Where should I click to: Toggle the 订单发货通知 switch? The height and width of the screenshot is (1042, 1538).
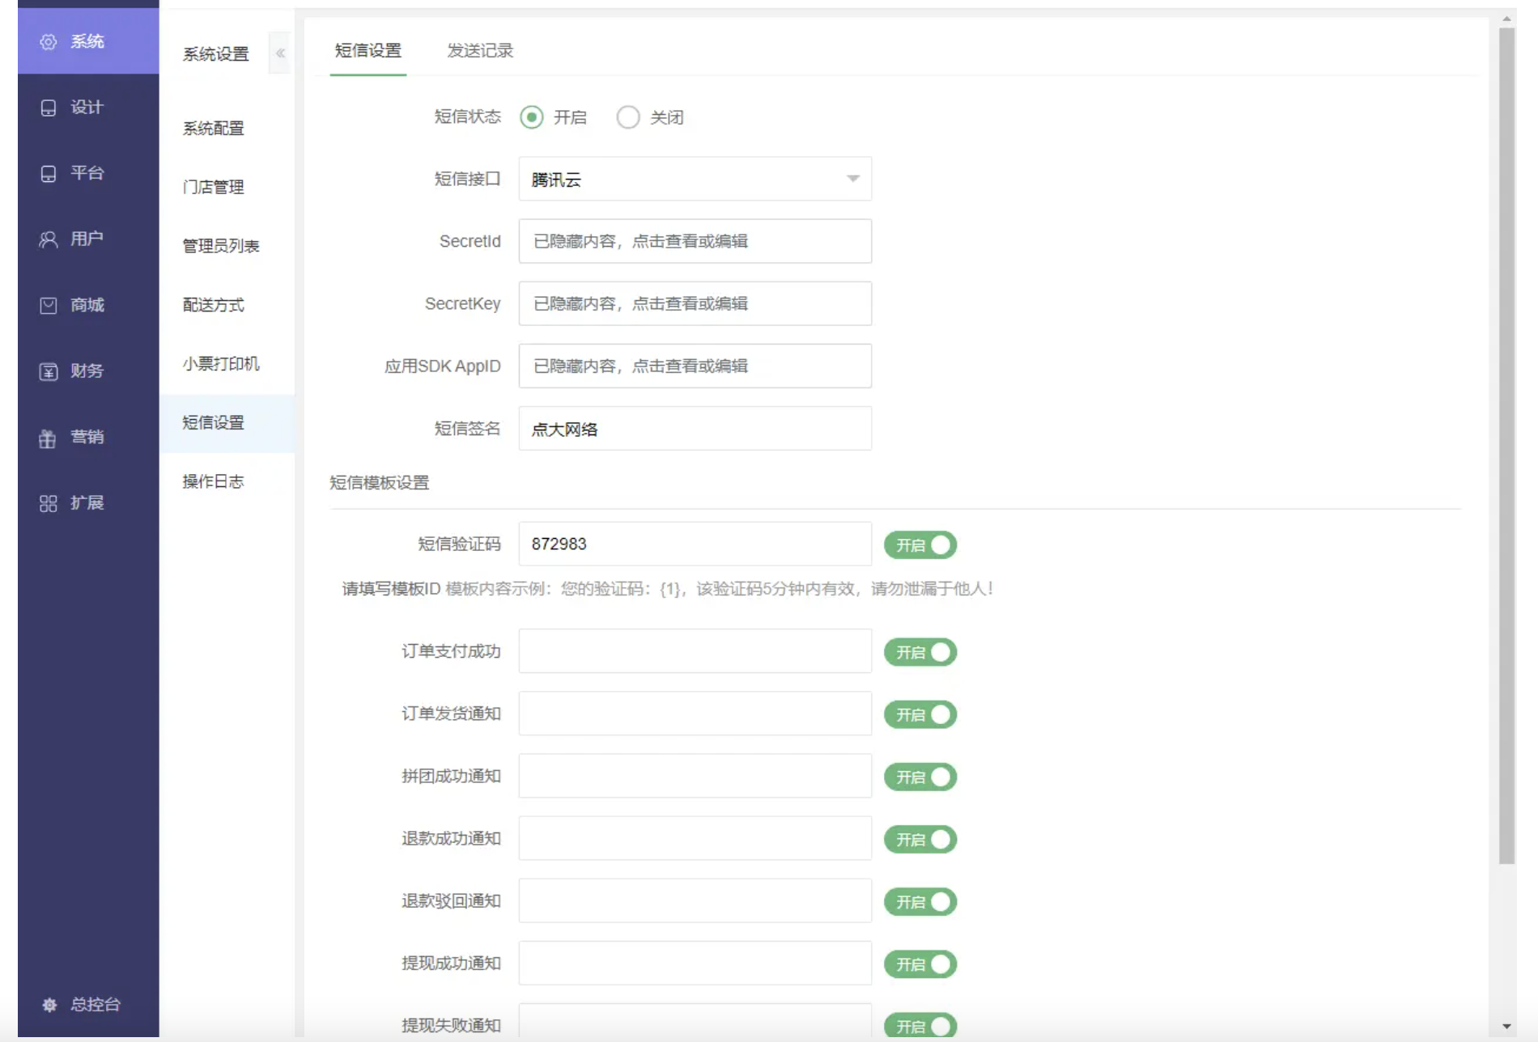(920, 714)
